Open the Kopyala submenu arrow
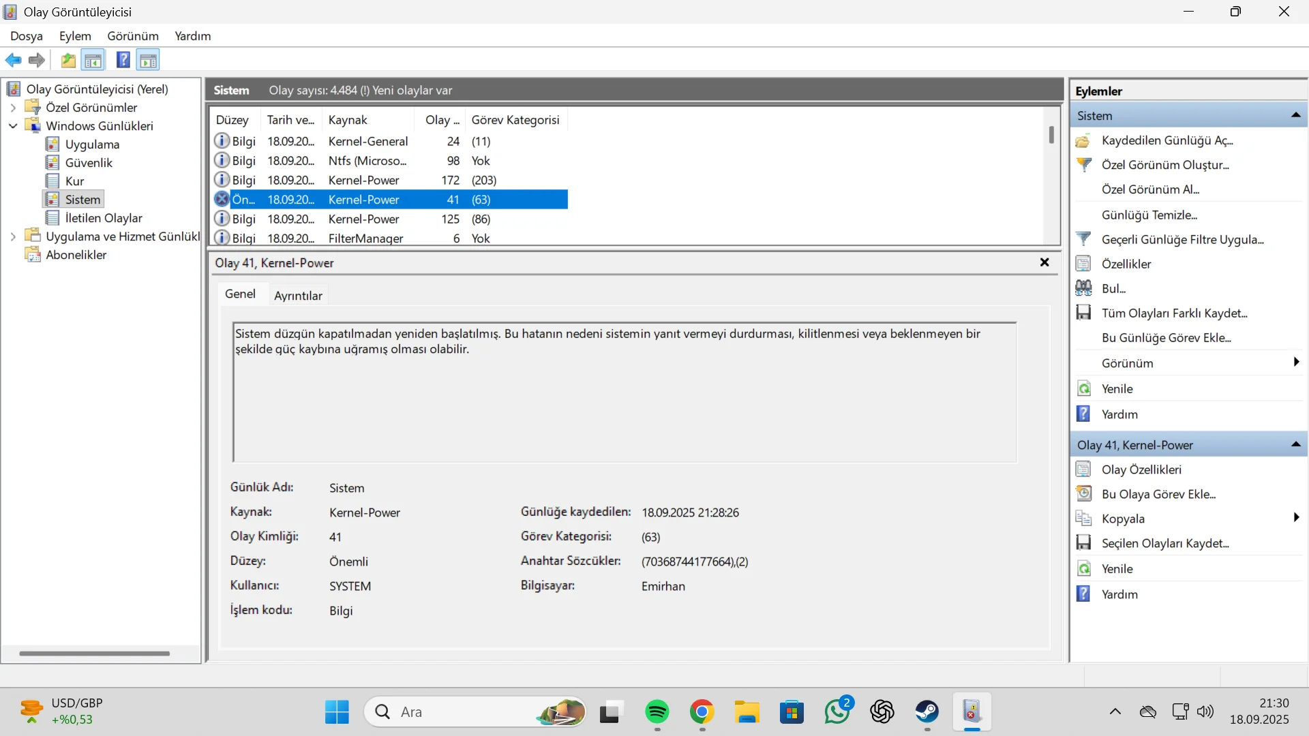This screenshot has width=1309, height=736. point(1295,518)
